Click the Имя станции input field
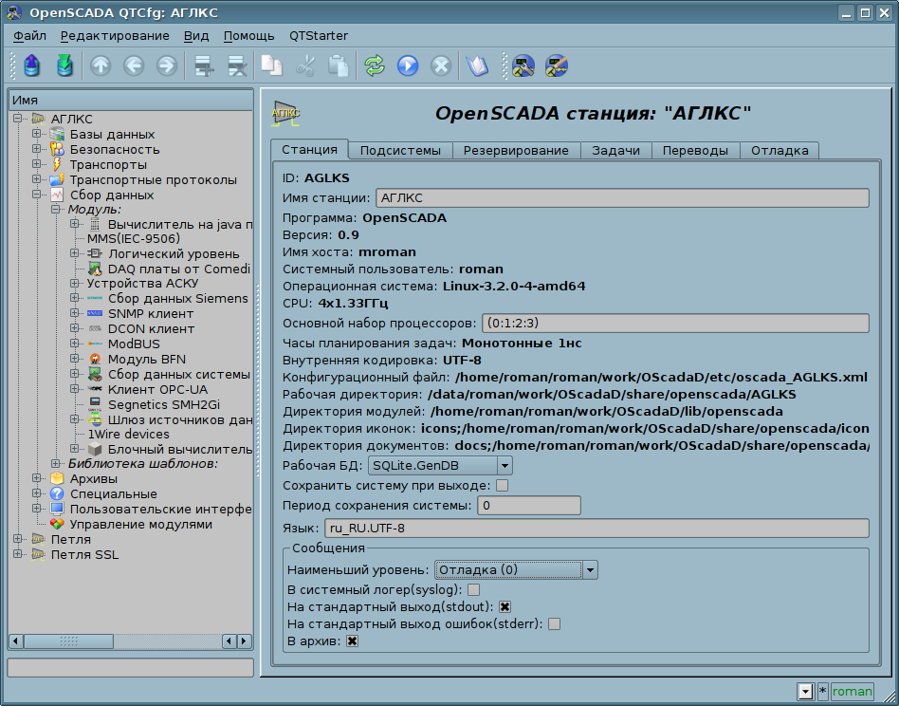 622,198
